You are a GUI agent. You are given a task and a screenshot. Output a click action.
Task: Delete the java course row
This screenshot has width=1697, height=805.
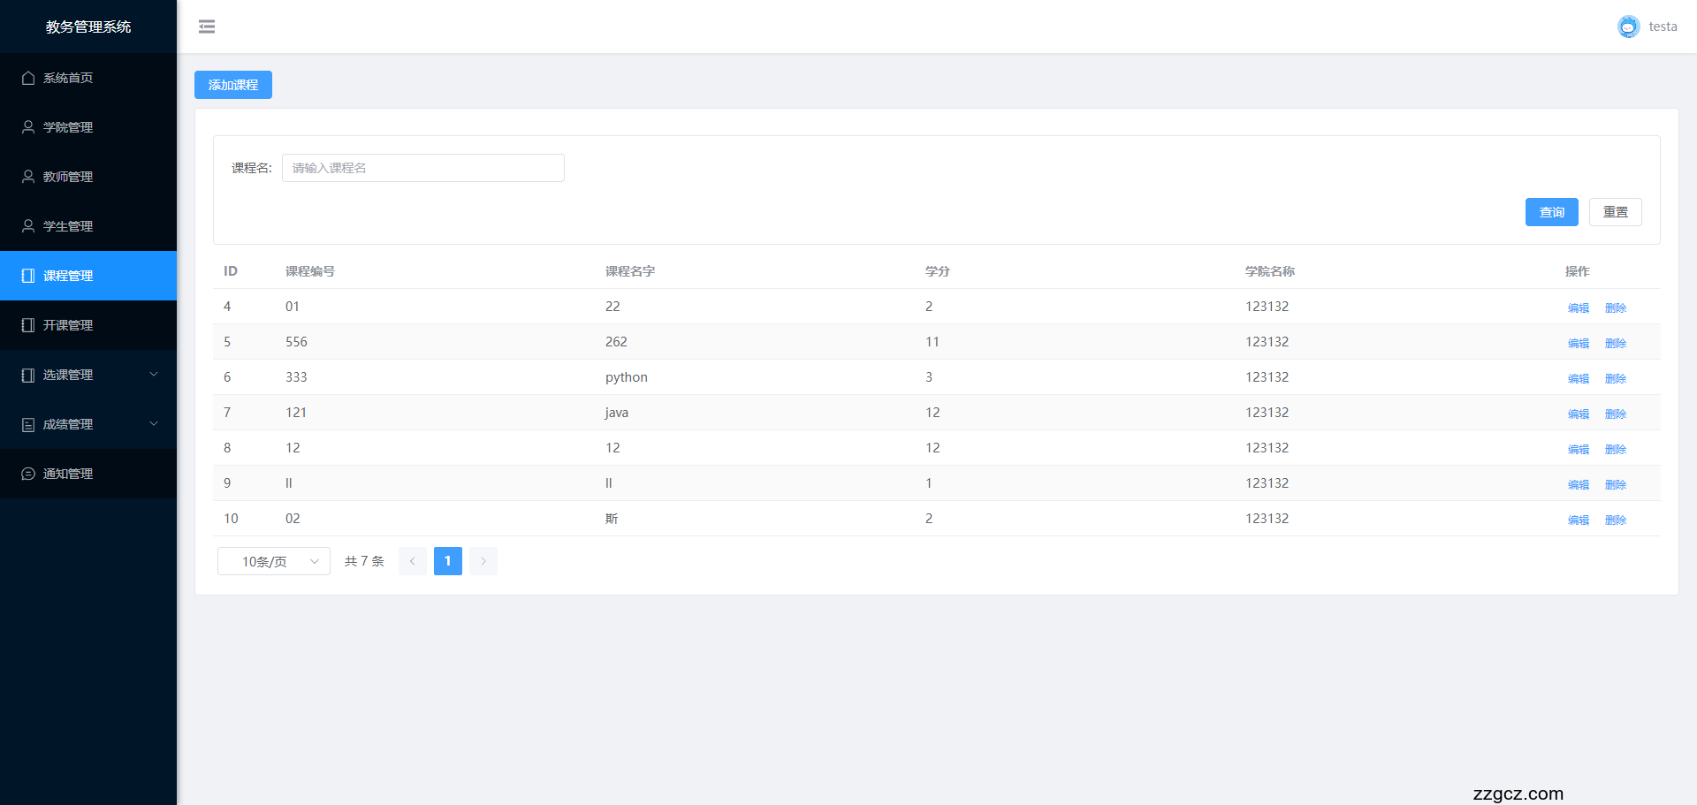(x=1615, y=414)
